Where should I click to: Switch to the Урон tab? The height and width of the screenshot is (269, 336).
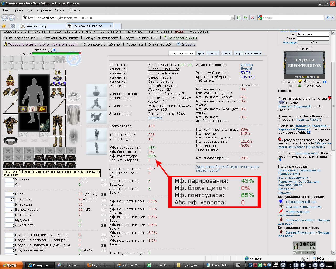tap(201, 53)
